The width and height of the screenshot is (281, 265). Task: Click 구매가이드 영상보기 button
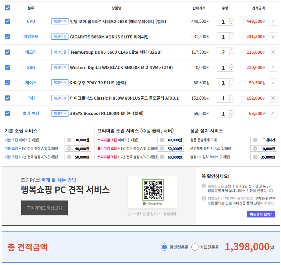[x=44, y=208]
